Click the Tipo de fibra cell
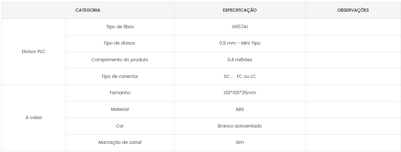Screen dimensions: 401x152 [120, 27]
